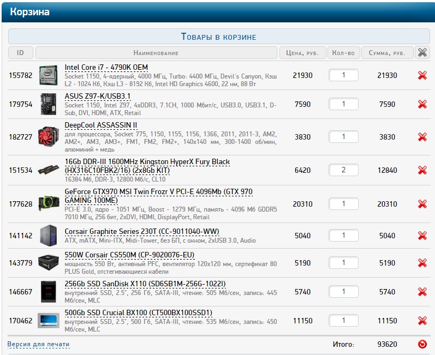This screenshot has width=435, height=355.
Task: Click the clear-all X header icon
Action: [x=422, y=52]
